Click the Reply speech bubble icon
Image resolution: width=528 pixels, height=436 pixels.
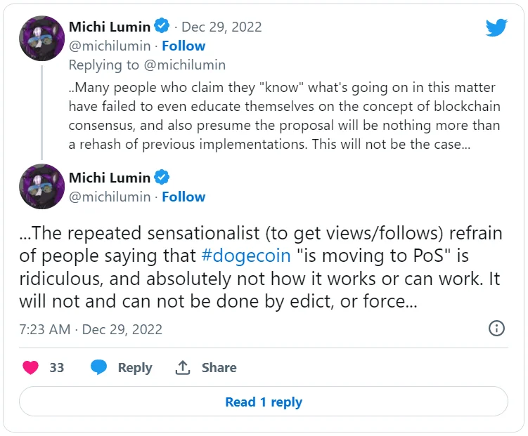[99, 367]
